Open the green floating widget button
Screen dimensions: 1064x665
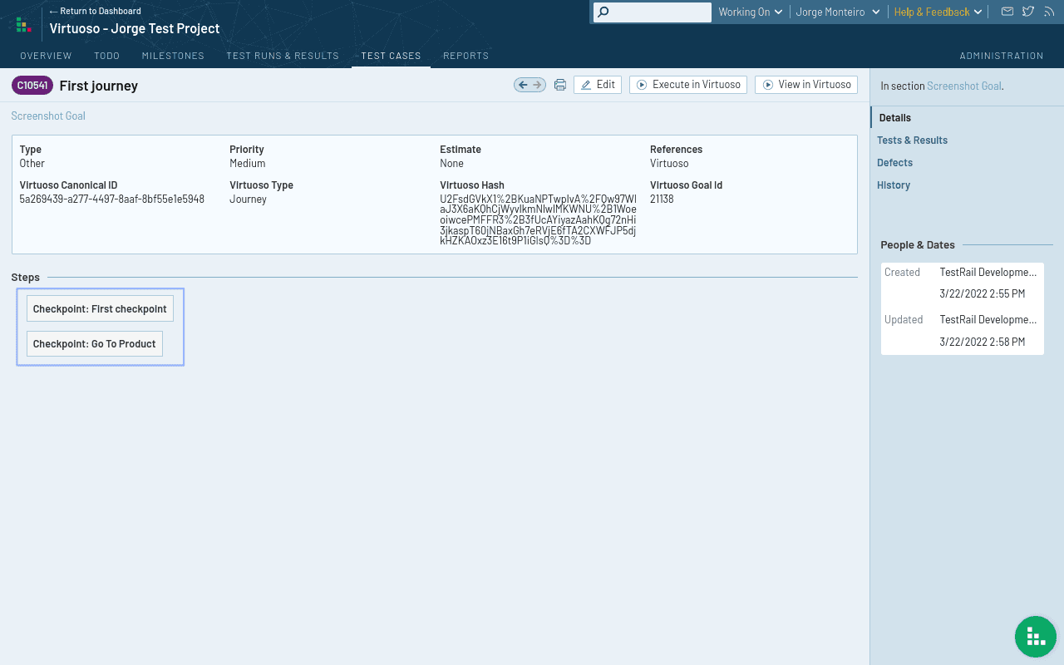tap(1035, 637)
